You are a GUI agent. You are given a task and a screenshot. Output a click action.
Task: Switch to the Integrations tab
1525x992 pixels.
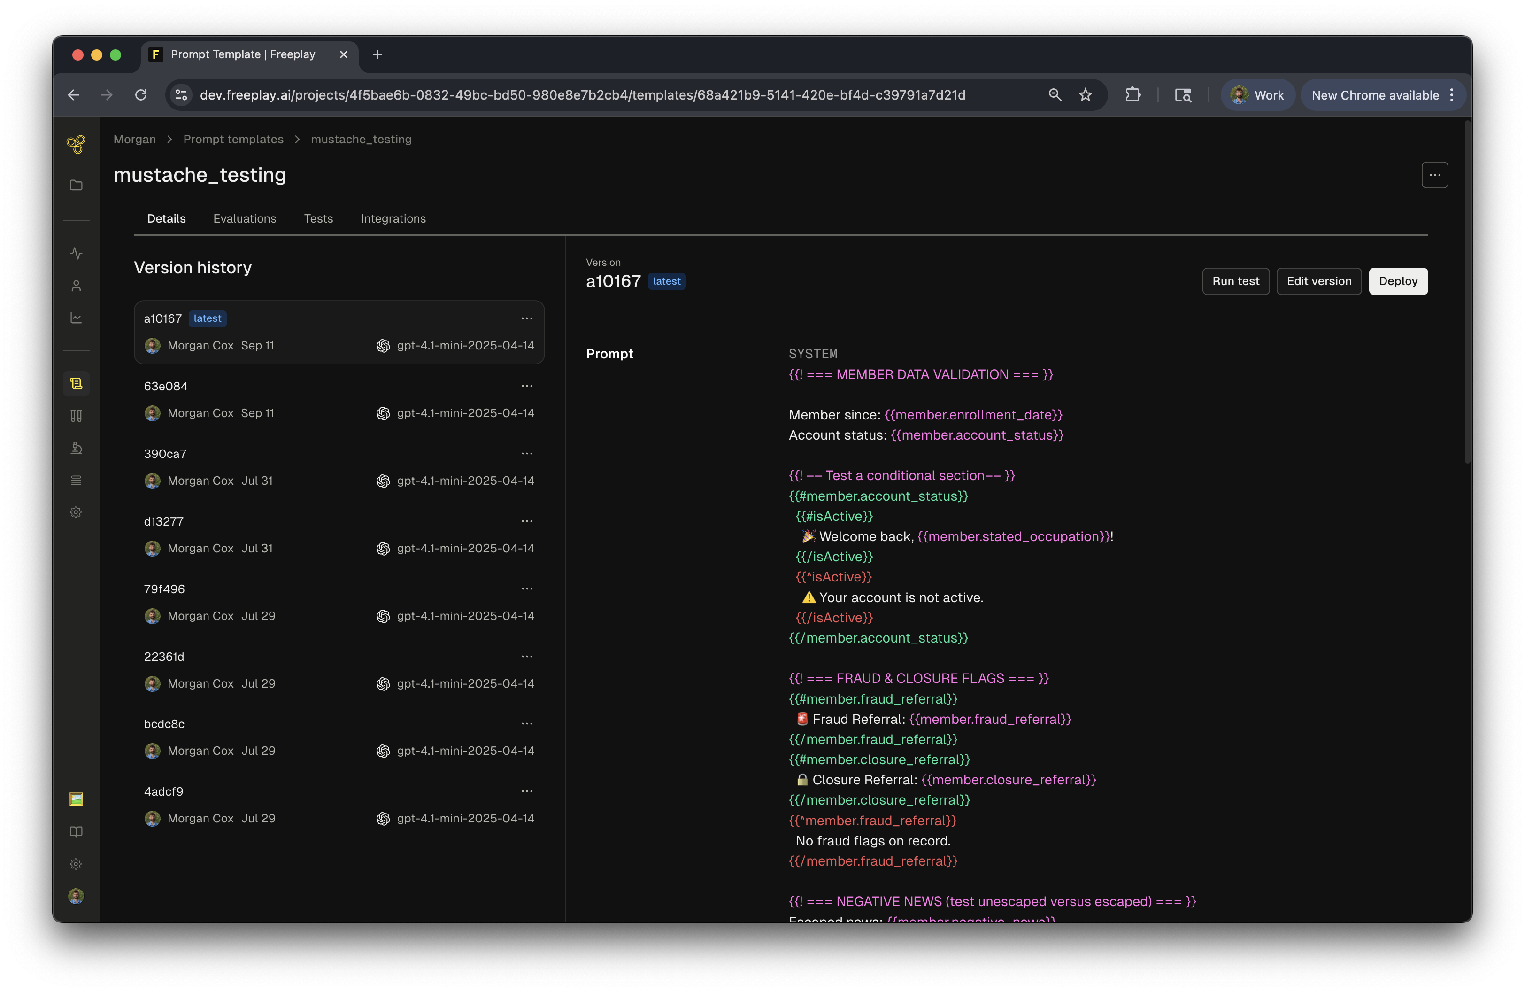click(x=393, y=218)
